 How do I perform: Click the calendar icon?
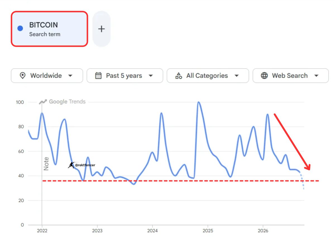(x=98, y=76)
